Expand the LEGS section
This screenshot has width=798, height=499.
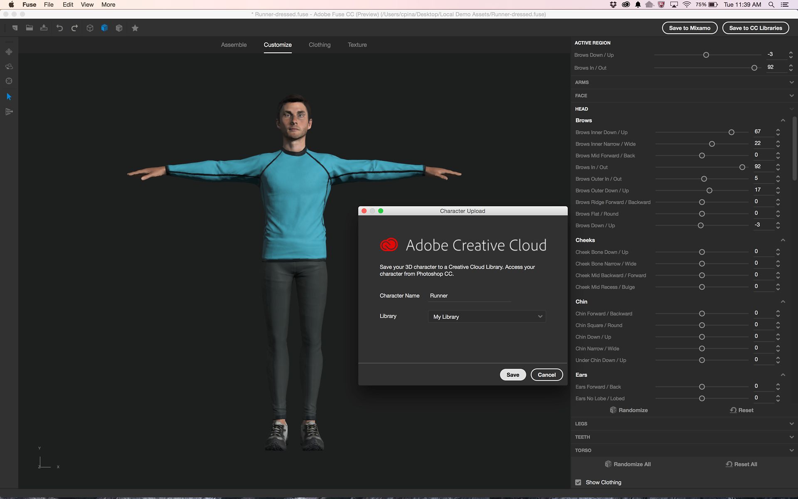point(791,423)
